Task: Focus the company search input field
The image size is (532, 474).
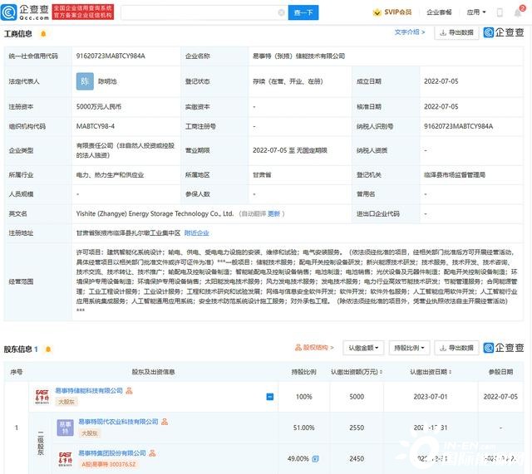Action: coord(199,12)
